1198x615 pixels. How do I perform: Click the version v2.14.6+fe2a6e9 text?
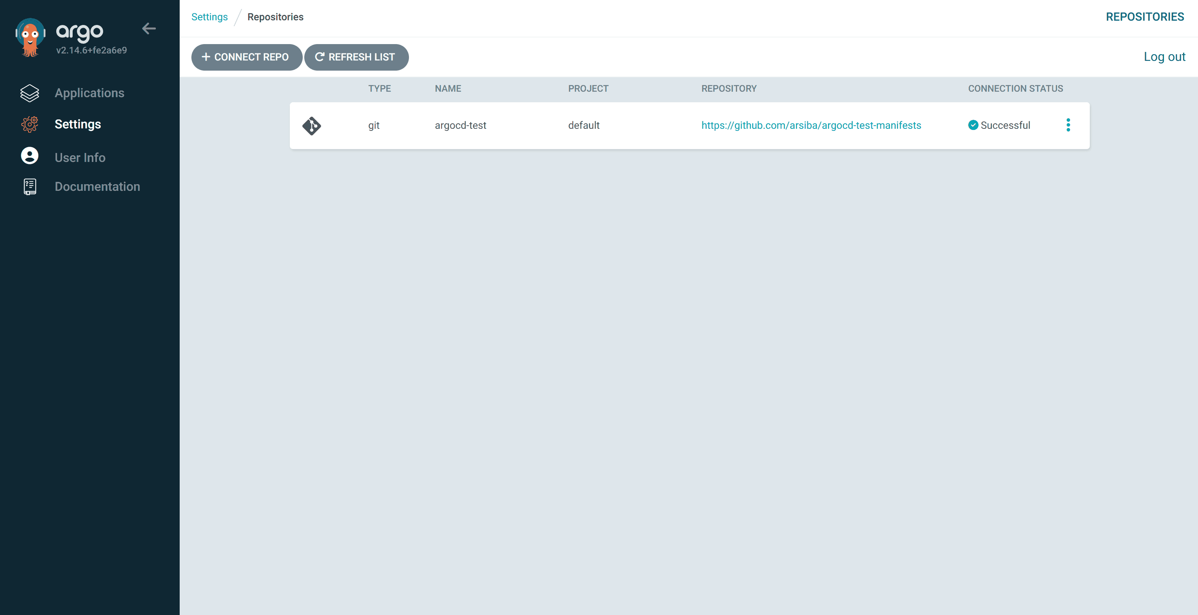[x=92, y=50]
